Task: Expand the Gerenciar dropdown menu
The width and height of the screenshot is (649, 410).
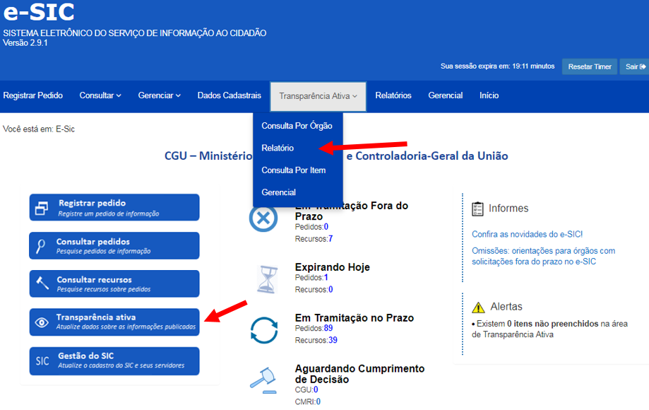Action: click(160, 95)
